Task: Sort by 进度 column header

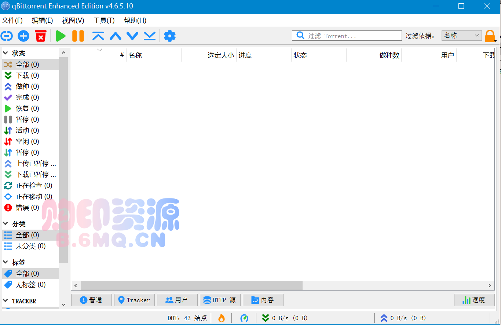Action: [264, 55]
